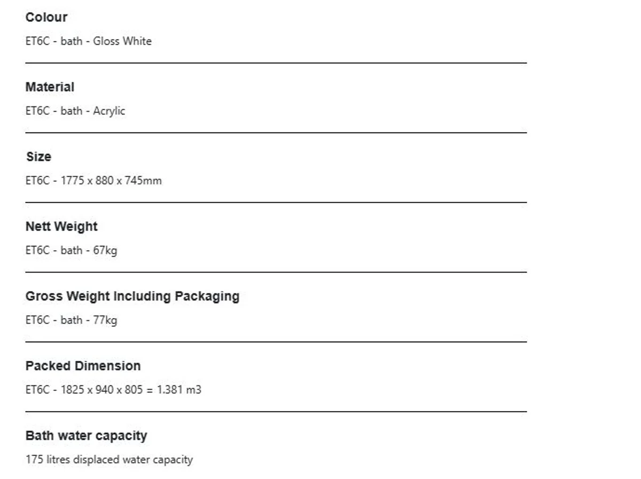Image resolution: width=641 pixels, height=479 pixels.
Task: Select the Acrylic material value text
Action: [x=109, y=111]
